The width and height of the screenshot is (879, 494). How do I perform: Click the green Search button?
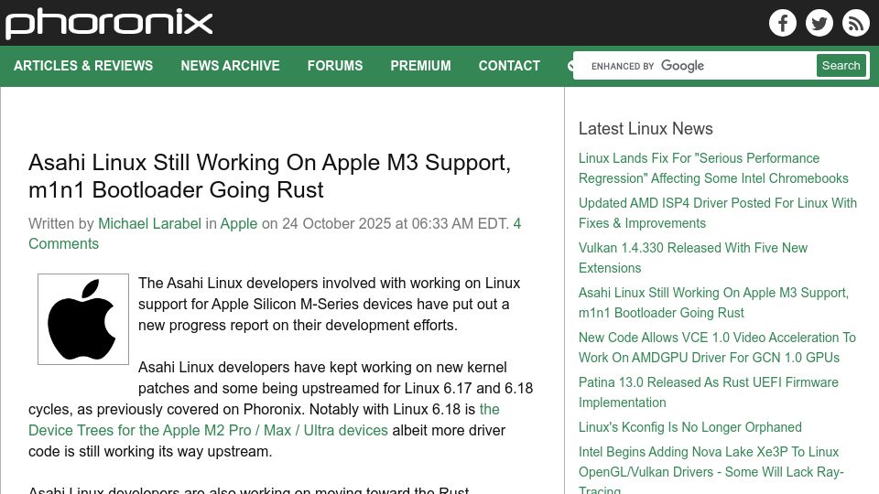(841, 66)
